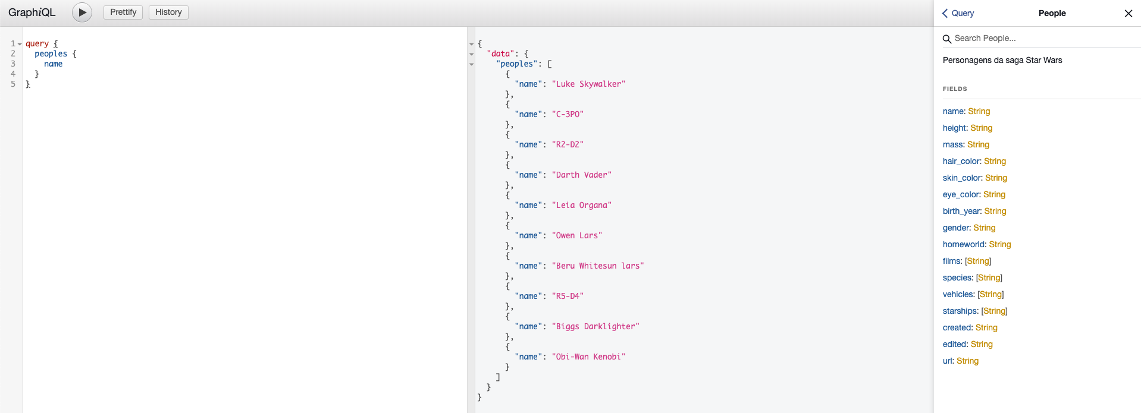Click 'Personagens da saga Star Wars' description
Screen dimensions: 1141x413
click(1002, 60)
